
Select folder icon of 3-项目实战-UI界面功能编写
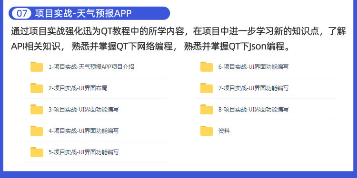[x=37, y=110]
